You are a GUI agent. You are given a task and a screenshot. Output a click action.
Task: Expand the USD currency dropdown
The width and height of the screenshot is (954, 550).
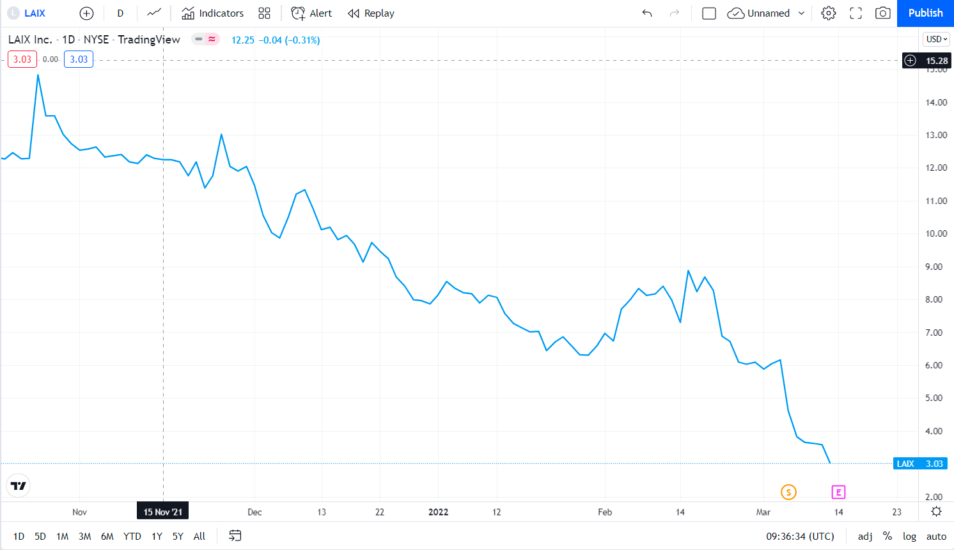[937, 40]
